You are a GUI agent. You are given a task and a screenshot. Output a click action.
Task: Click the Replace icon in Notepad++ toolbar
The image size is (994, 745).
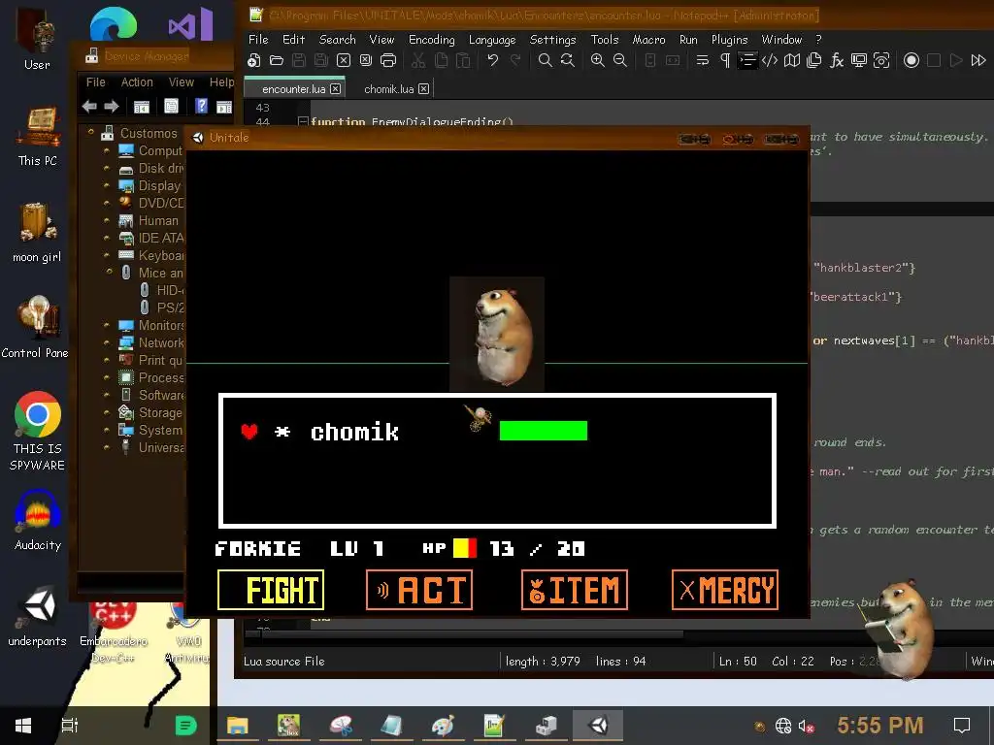567,60
